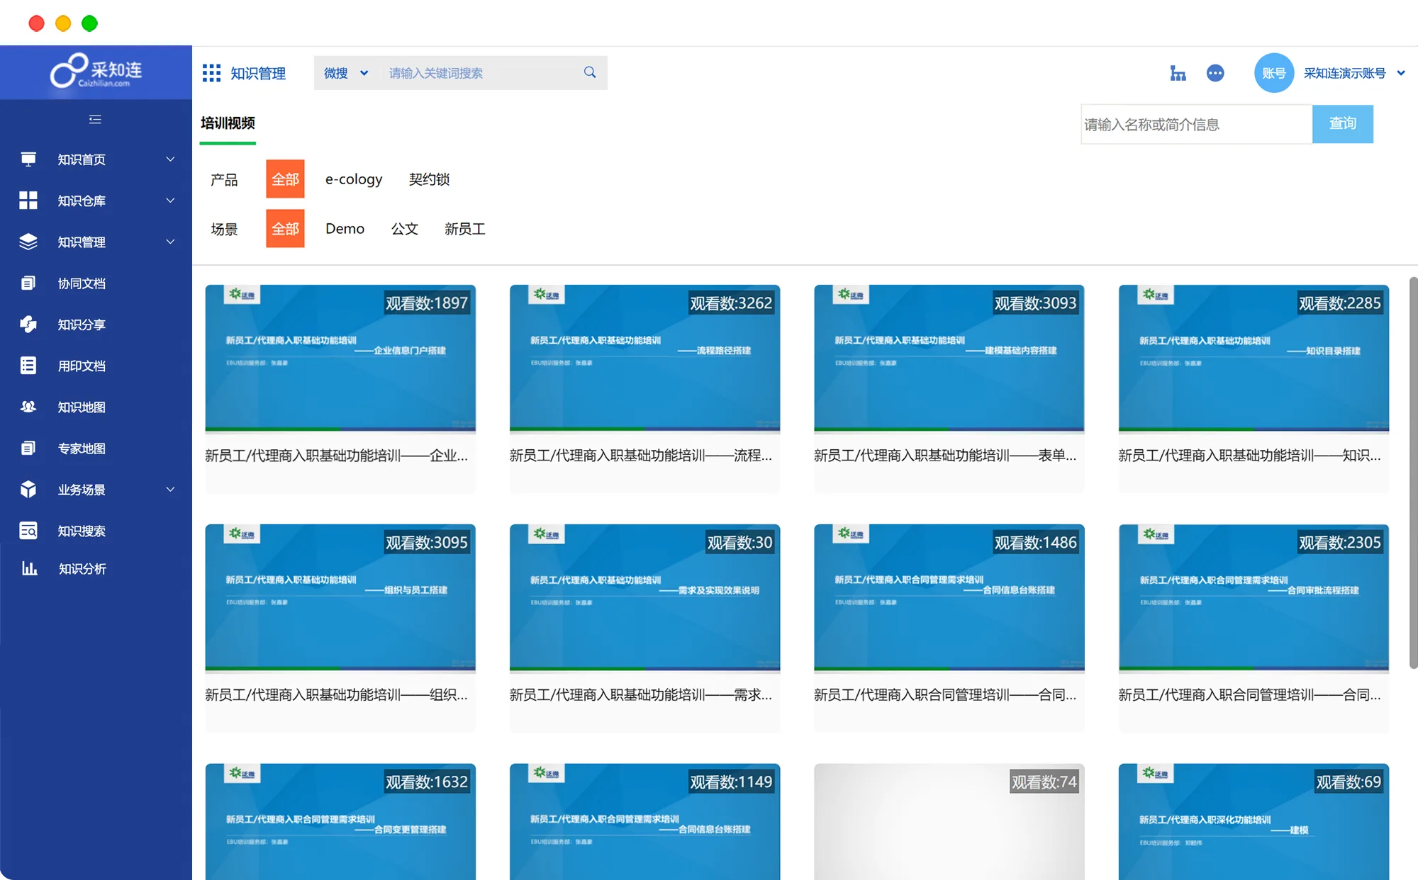Click the 查询 button
The height and width of the screenshot is (880, 1418).
1342,124
